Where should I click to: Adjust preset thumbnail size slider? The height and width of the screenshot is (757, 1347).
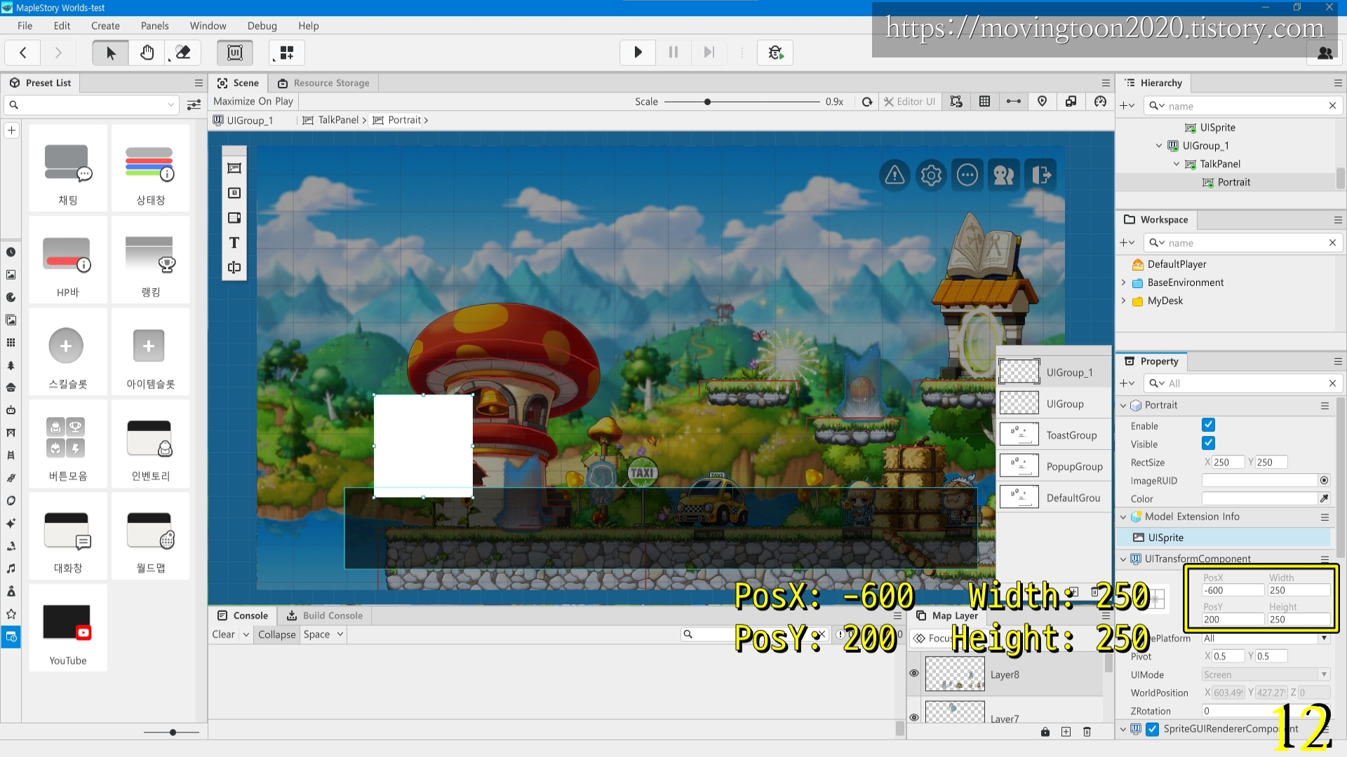pyautogui.click(x=173, y=732)
